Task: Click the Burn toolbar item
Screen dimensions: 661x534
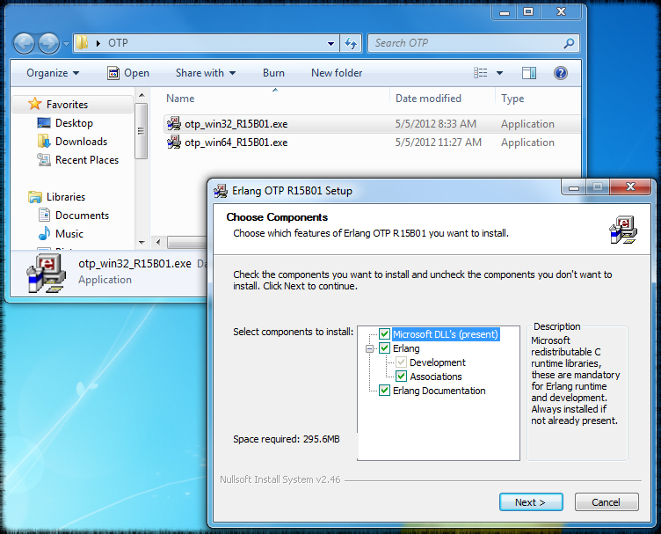Action: [273, 73]
